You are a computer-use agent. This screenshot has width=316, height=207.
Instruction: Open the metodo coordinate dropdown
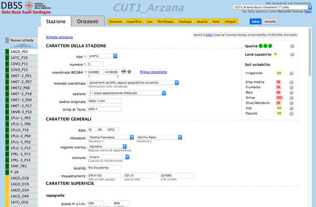pyautogui.click(x=133, y=83)
